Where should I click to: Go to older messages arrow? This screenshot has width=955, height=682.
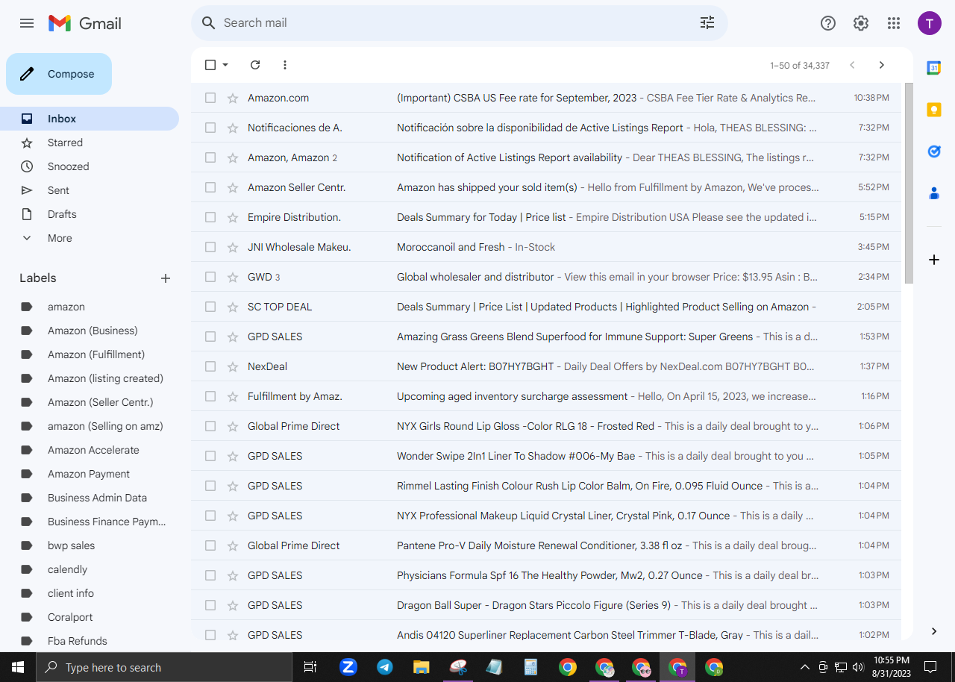pyautogui.click(x=882, y=65)
